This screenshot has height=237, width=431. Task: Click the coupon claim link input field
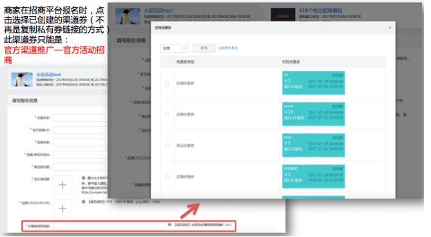point(109,226)
